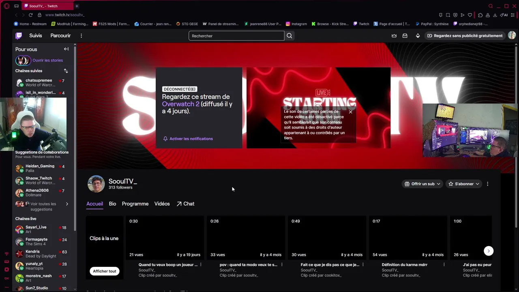Screen dimensions: 519x292
Task: Collapse the Pour vous sidebar arrow
Action: click(x=66, y=49)
